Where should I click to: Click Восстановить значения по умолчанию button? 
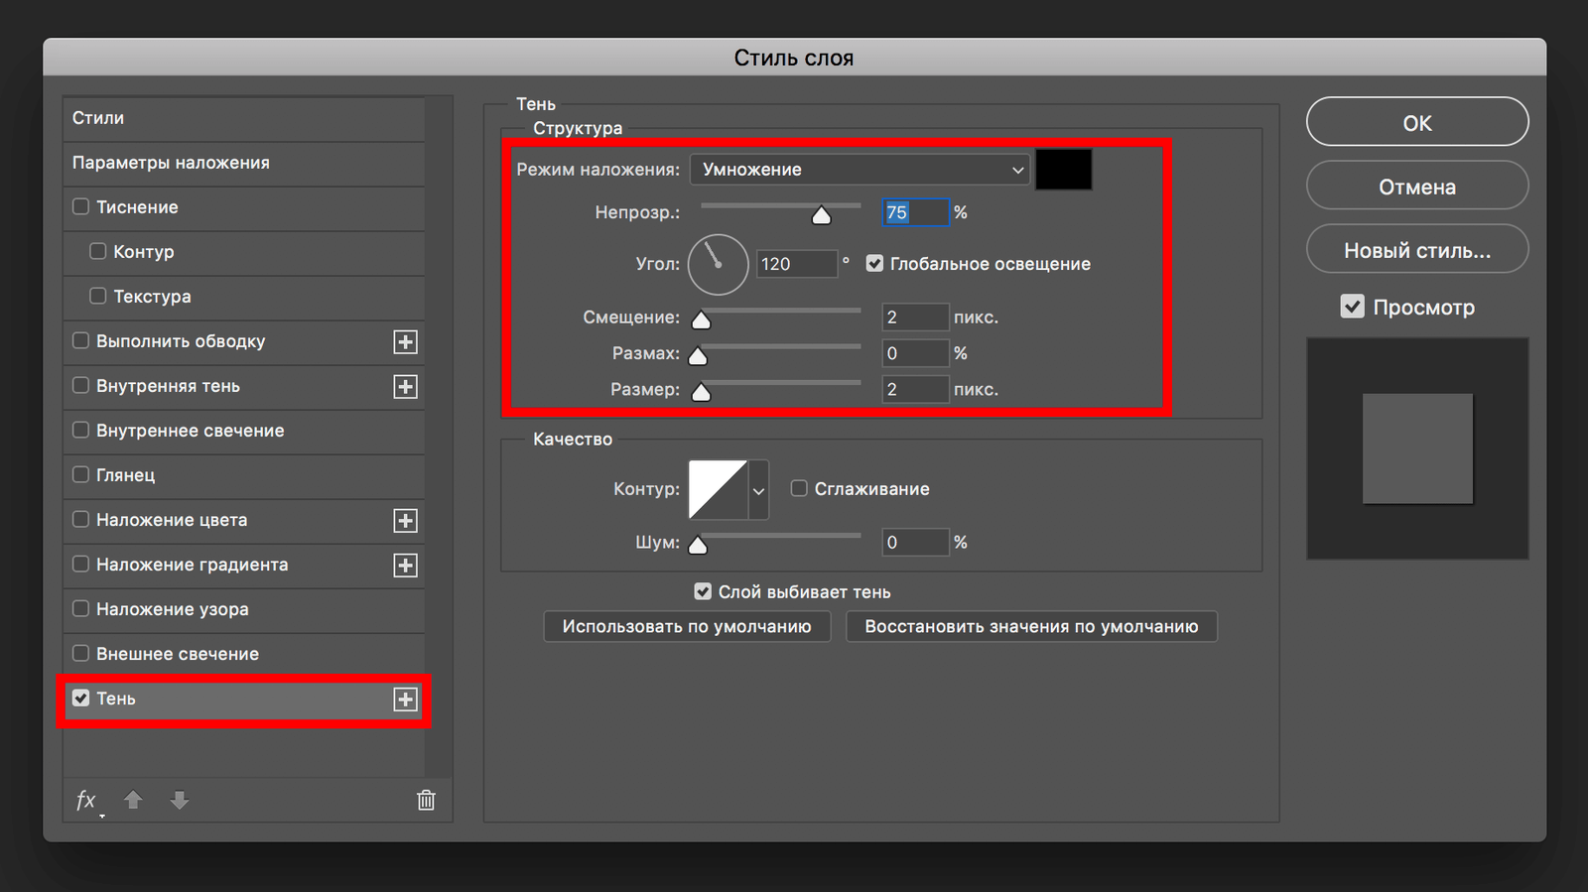(x=1031, y=627)
